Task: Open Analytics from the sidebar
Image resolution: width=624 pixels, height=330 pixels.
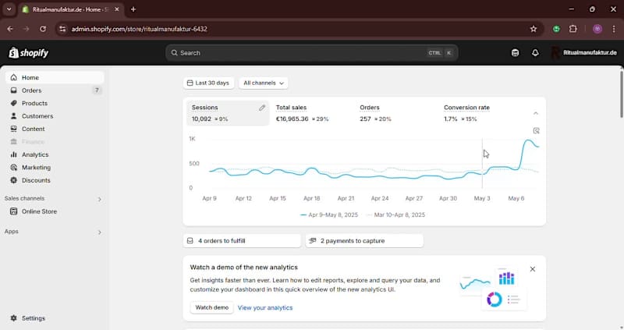Action: (x=35, y=154)
